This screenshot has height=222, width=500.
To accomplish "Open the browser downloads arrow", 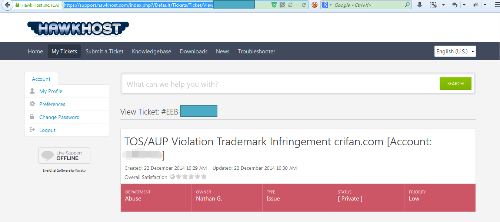I will (420, 5).
